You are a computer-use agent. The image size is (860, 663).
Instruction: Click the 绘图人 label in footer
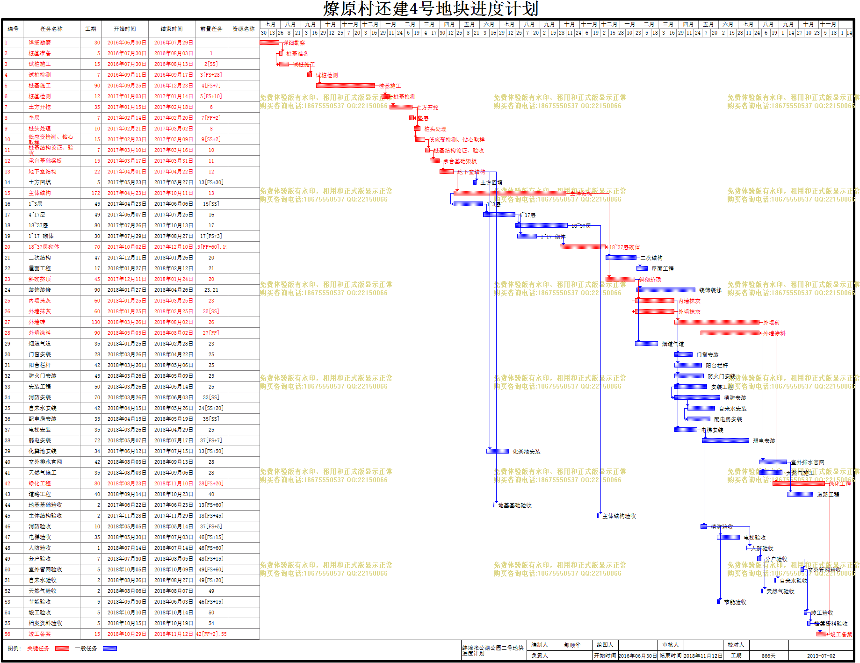tap(605, 645)
